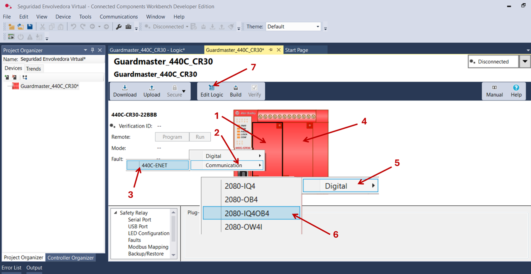The height and width of the screenshot is (274, 531).
Task: Click the Navigate Backward icon
Action: [92, 26]
